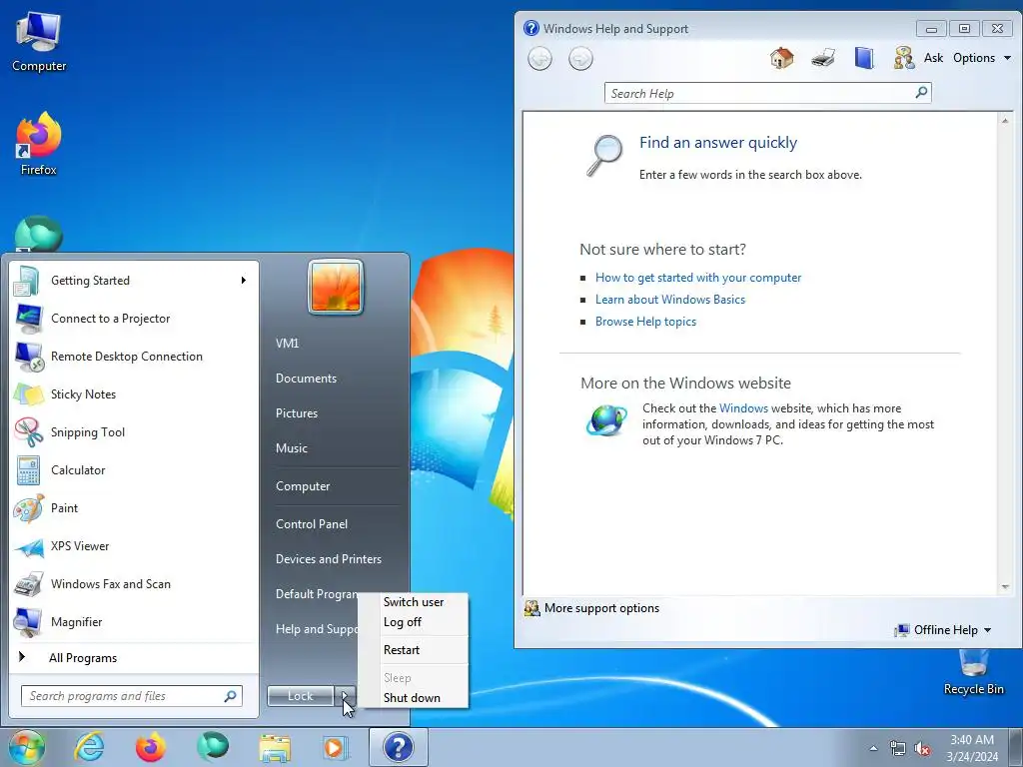The width and height of the screenshot is (1023, 767).
Task: Open VM1 user folder link
Action: (x=287, y=344)
